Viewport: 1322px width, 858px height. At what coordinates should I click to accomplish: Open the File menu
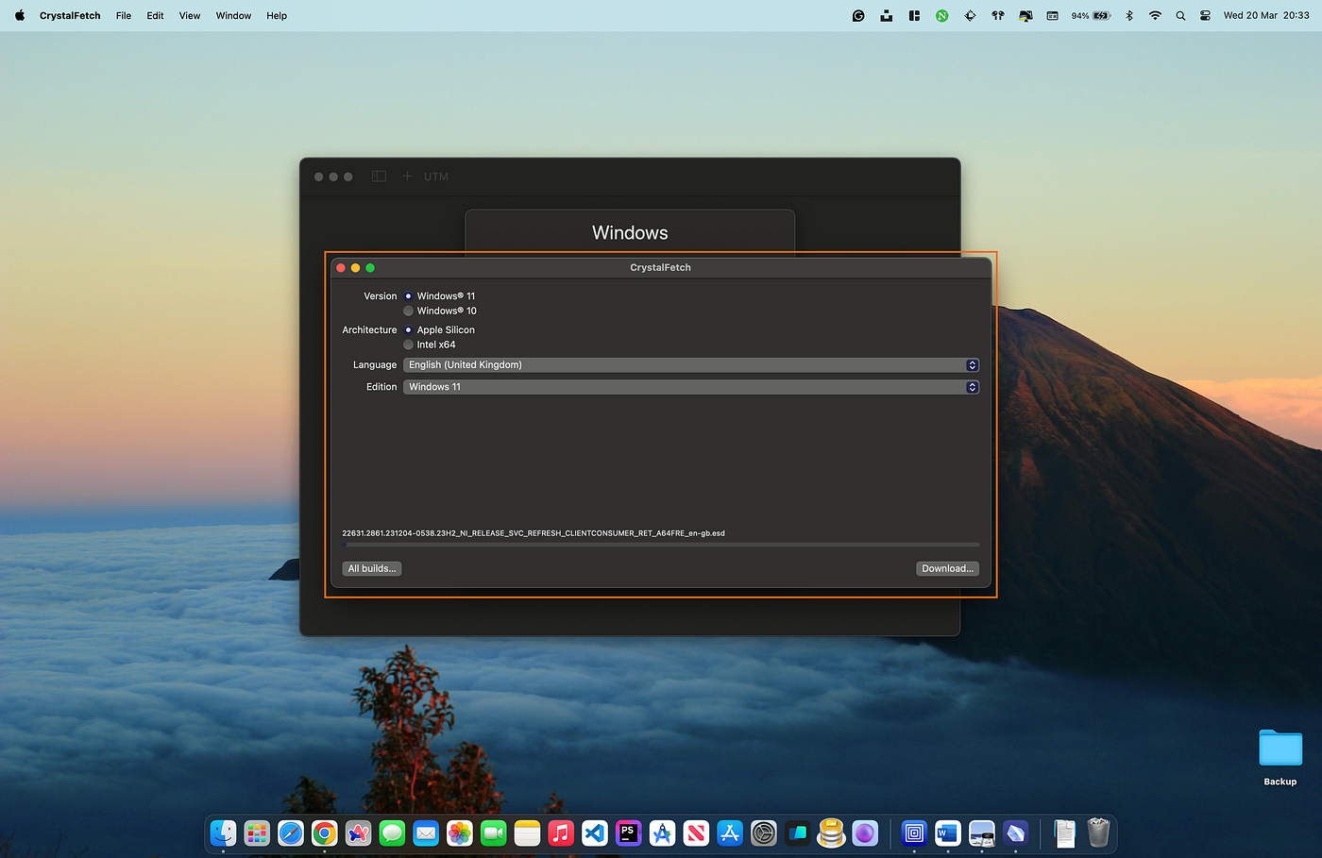(x=124, y=16)
